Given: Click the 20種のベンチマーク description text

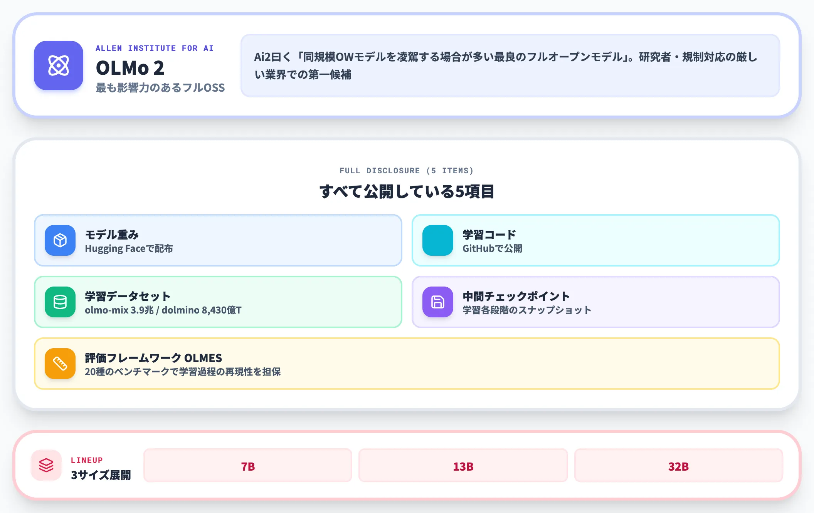Looking at the screenshot, I should click(183, 372).
